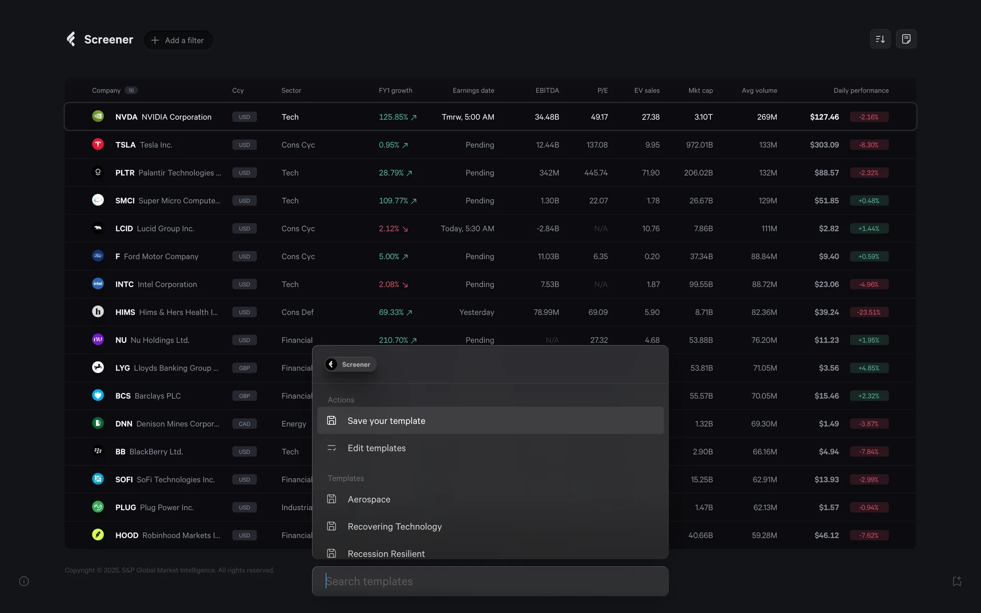Click the Screener logo icon in header

pyautogui.click(x=72, y=39)
